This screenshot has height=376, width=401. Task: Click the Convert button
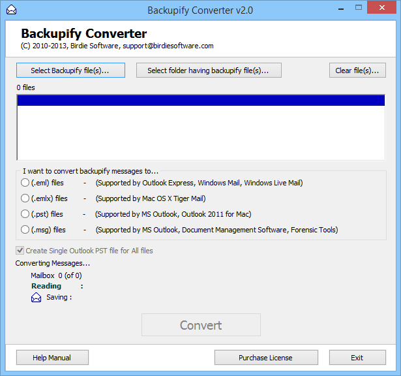(201, 325)
